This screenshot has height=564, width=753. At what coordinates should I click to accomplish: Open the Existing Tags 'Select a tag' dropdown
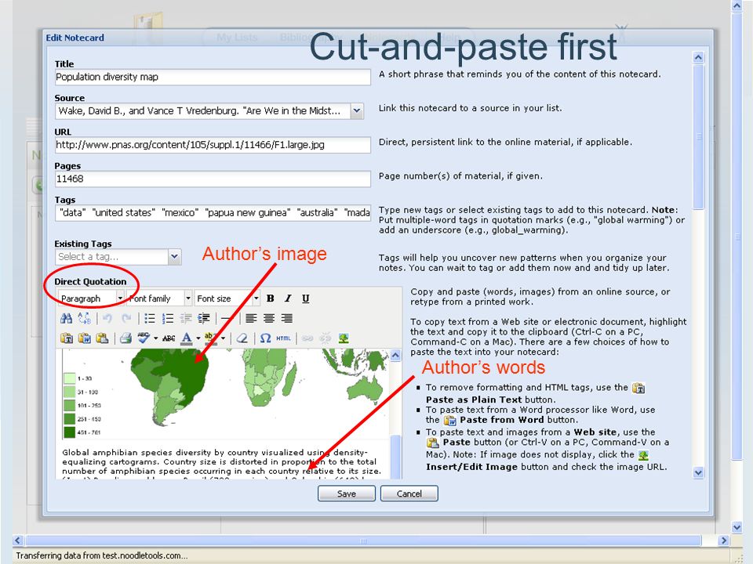coord(174,257)
